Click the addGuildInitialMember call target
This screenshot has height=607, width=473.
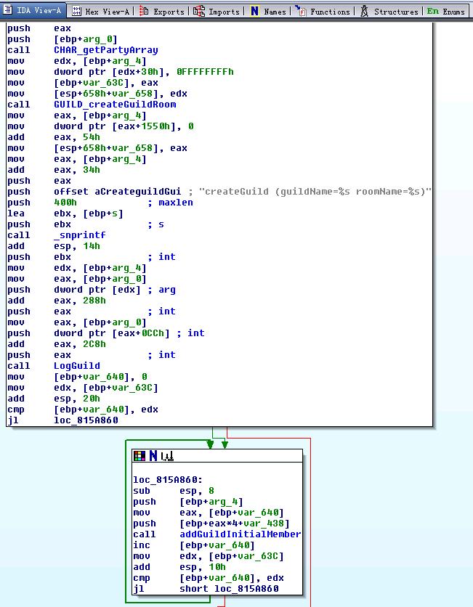click(240, 534)
